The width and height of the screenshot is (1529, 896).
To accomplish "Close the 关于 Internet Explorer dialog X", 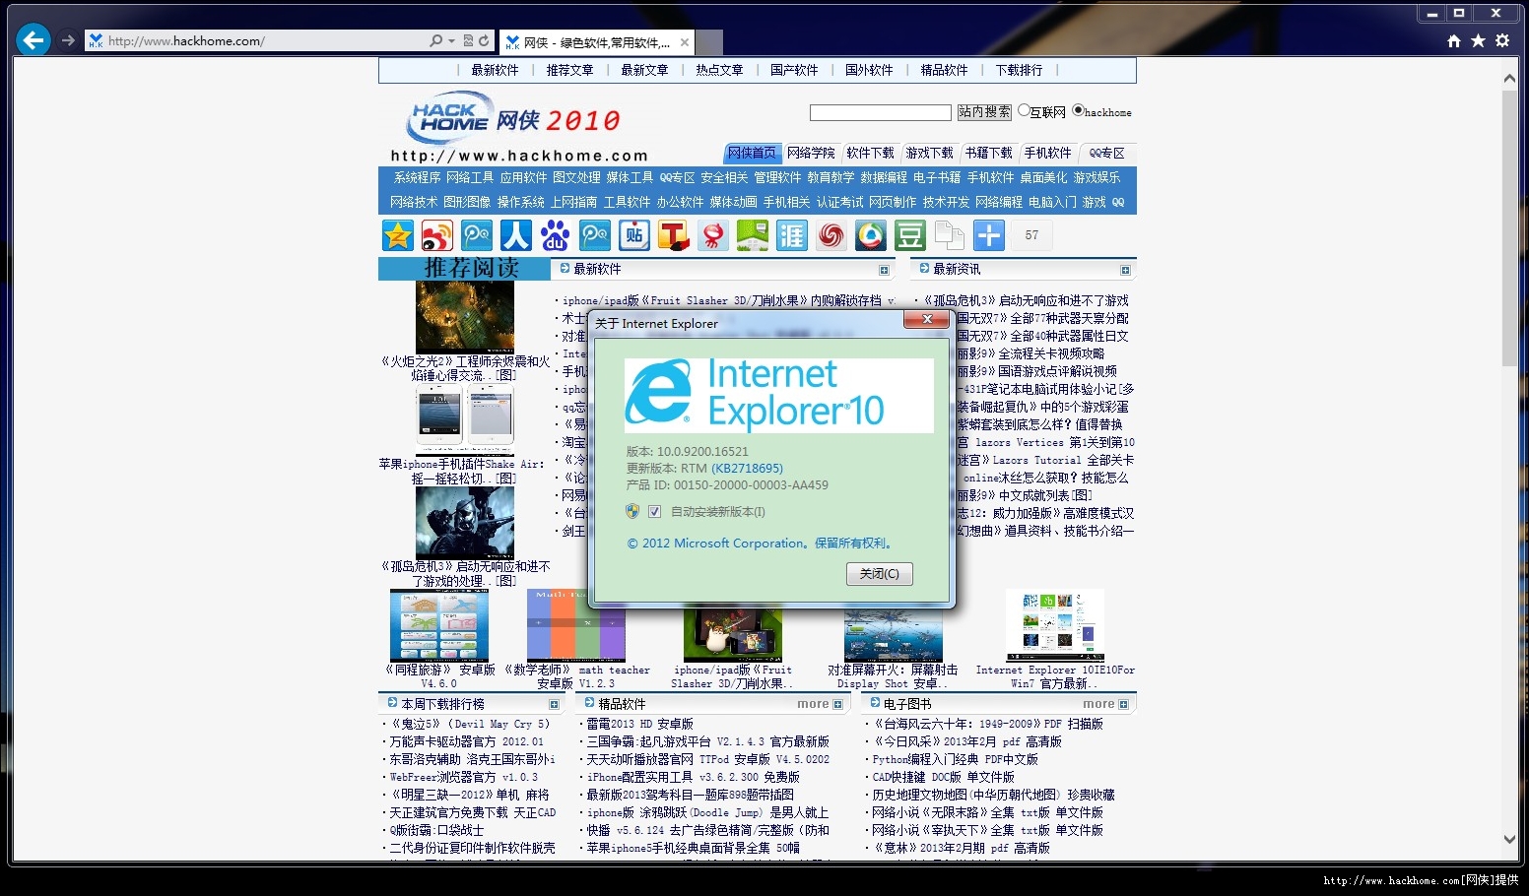I will tap(926, 319).
